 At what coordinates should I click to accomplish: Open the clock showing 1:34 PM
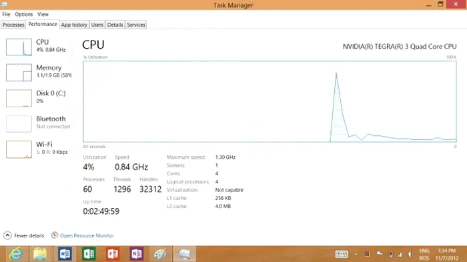[x=447, y=254]
